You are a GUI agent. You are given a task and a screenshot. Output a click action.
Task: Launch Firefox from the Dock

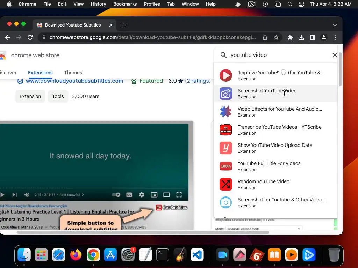(x=76, y=254)
